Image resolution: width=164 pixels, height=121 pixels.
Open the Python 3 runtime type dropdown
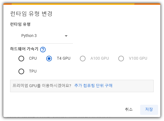click(x=45, y=36)
